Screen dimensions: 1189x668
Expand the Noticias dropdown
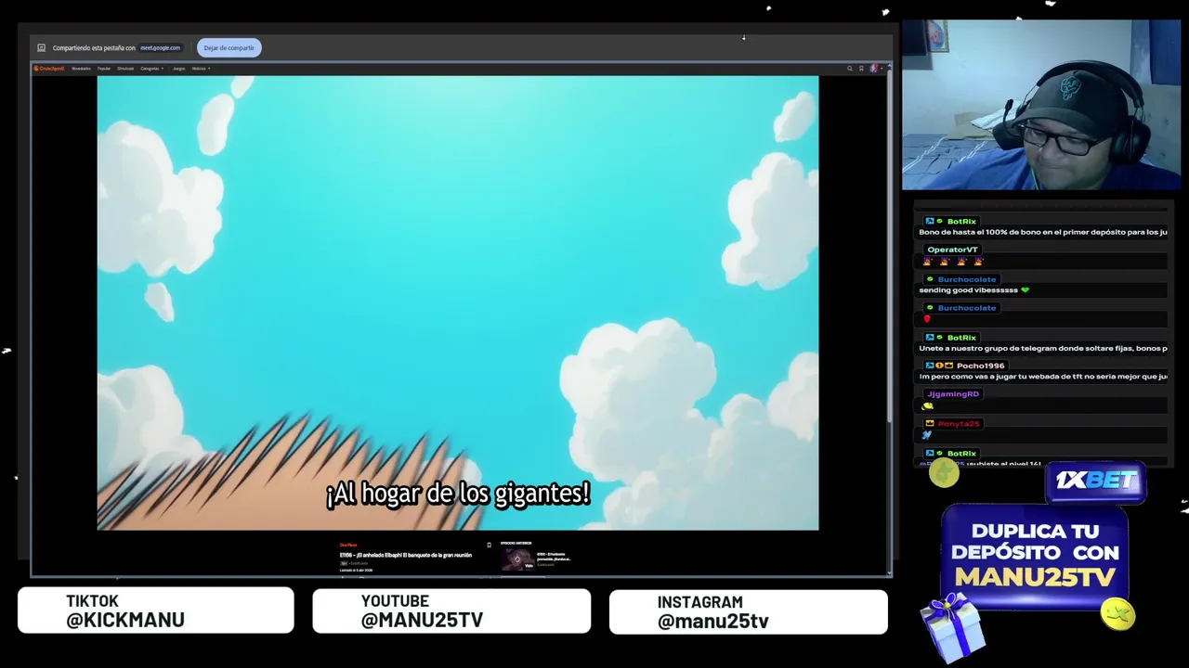[201, 69]
